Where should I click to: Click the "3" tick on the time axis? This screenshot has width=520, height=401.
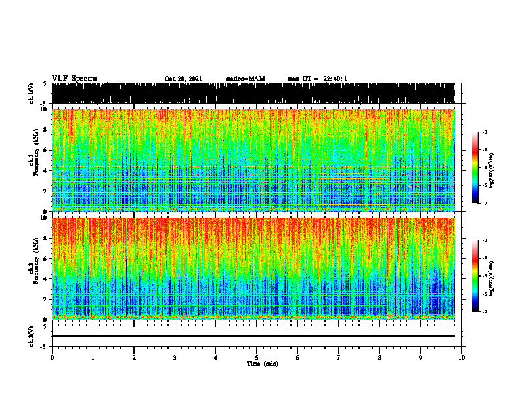point(175,358)
